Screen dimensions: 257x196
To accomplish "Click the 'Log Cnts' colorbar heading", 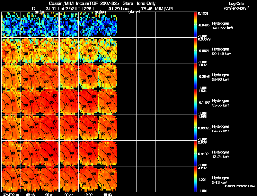I will coord(236,4).
